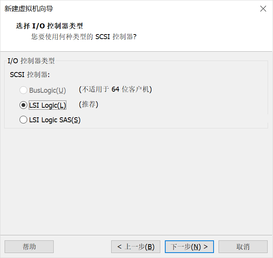Cancel the wizard with 取消 button
The width and height of the screenshot is (273, 258).
tap(243, 246)
